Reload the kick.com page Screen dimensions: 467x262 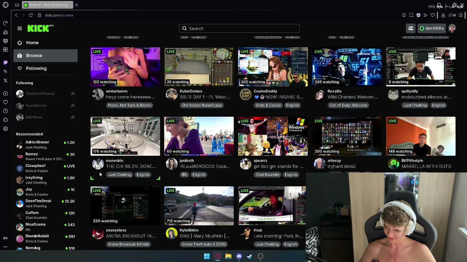(31, 15)
